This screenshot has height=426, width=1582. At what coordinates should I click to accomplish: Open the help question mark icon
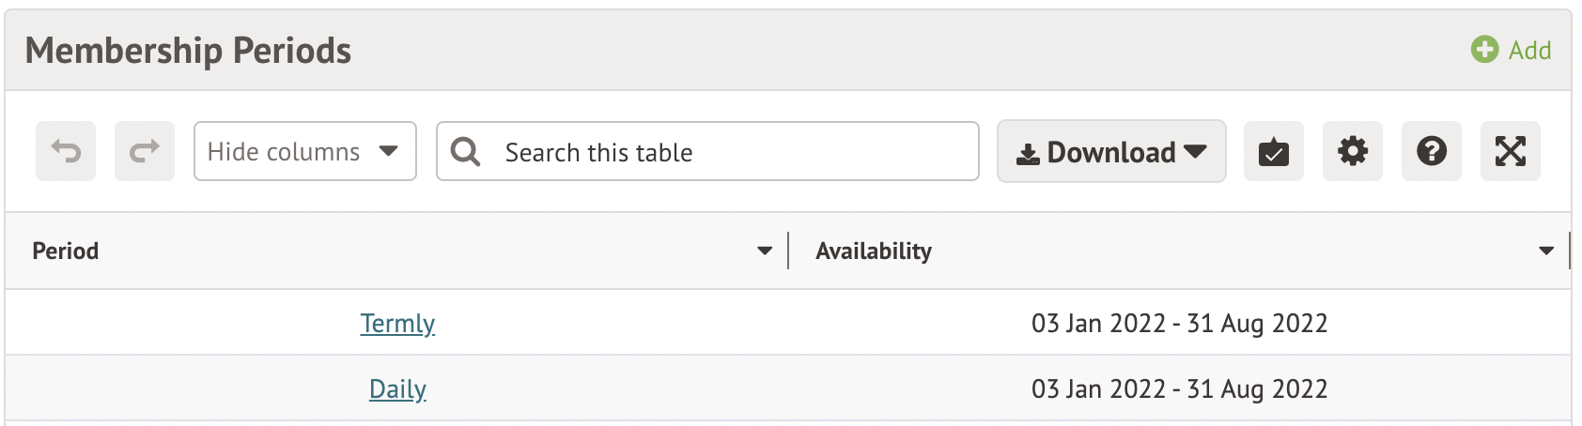pos(1431,151)
